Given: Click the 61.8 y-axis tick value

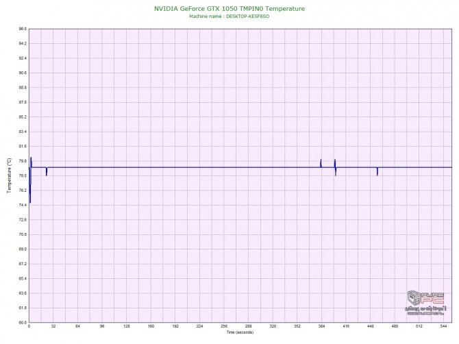Looking at the screenshot, I should (x=23, y=308).
